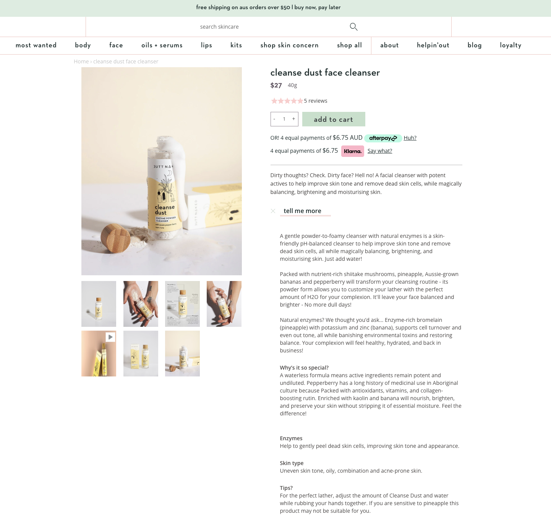Open the Huh? afterpay info link
The width and height of the screenshot is (551, 520).
[x=410, y=138]
